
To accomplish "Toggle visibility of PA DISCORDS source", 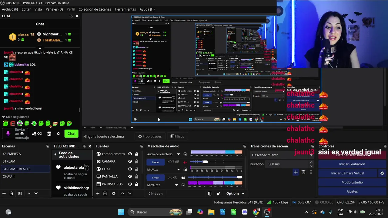I will click(x=130, y=184).
